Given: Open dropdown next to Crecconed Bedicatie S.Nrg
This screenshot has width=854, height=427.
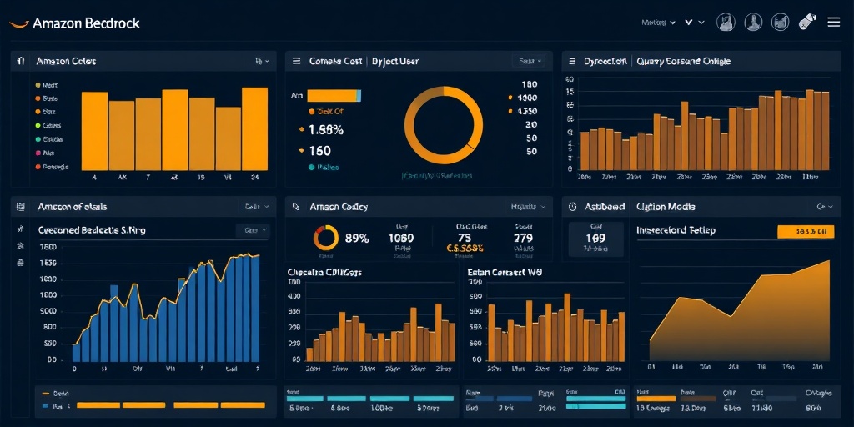Looking at the screenshot, I should (253, 230).
